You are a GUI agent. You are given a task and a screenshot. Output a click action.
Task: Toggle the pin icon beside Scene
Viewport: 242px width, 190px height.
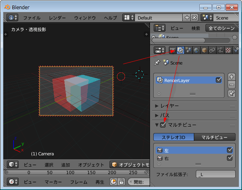tap(157, 63)
